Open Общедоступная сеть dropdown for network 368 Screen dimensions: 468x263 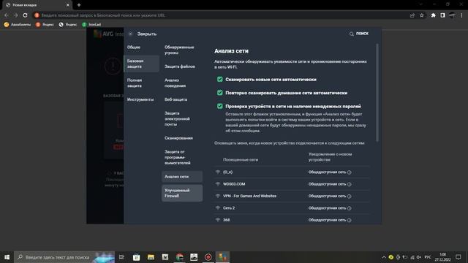click(x=327, y=220)
